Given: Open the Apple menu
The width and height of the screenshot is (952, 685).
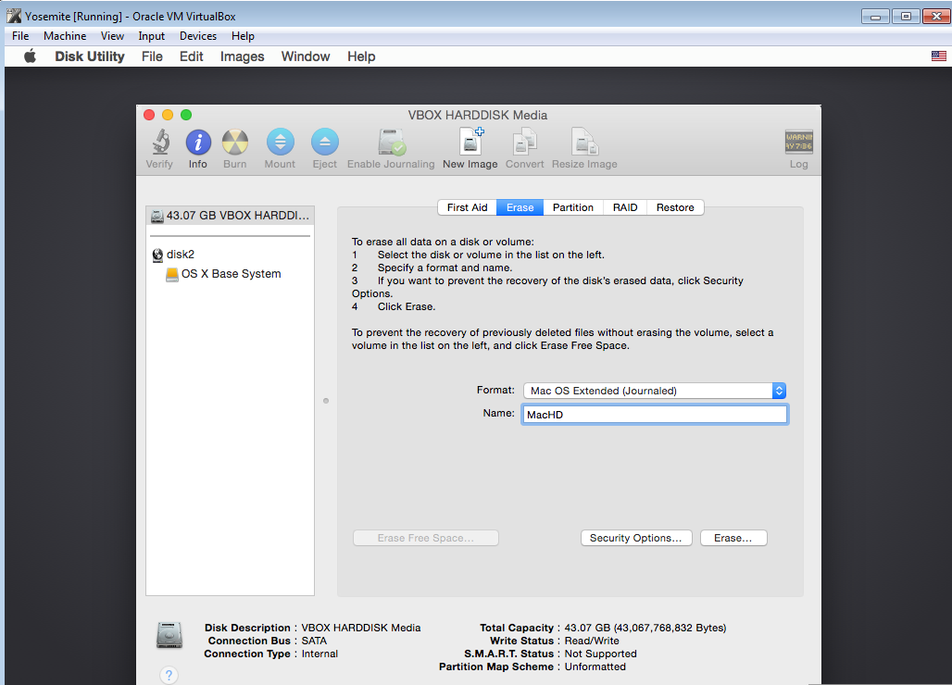Looking at the screenshot, I should (x=30, y=56).
